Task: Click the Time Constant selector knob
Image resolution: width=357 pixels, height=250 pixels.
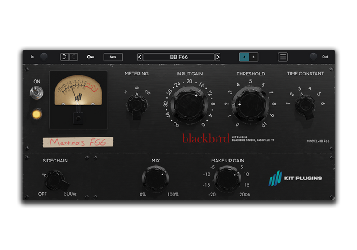Action: 305,106
